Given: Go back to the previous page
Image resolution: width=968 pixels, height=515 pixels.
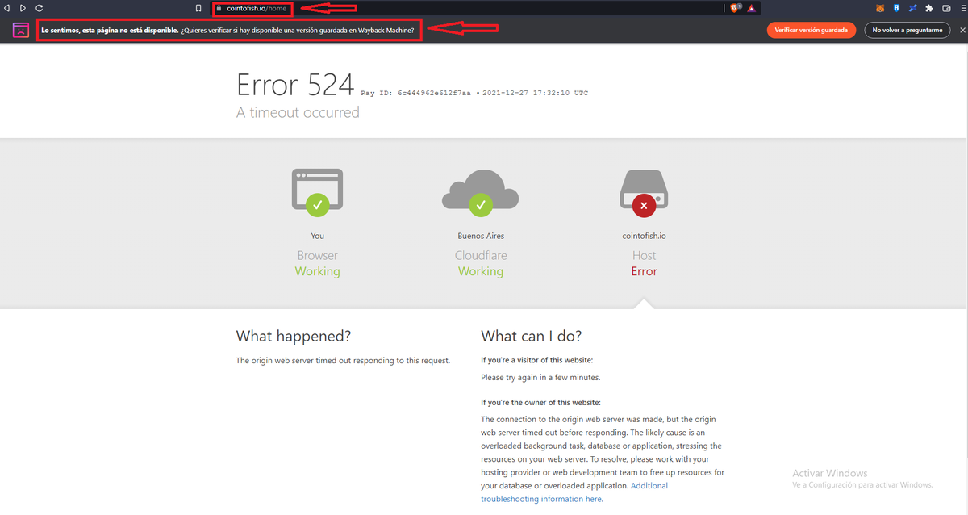Looking at the screenshot, I should click(8, 8).
